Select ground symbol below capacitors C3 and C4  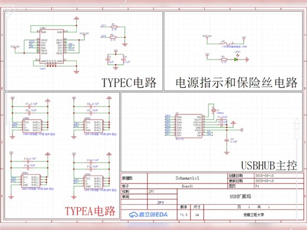pos(116,68)
